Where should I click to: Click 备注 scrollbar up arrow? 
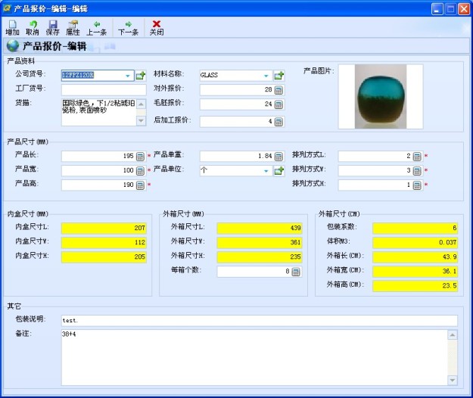click(453, 335)
